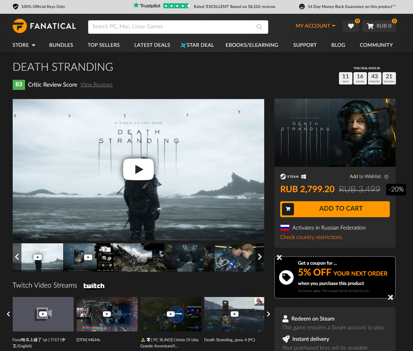Viewport: 413px width, 351px height.
Task: Click Add to Wishlist text
Action: click(x=365, y=177)
